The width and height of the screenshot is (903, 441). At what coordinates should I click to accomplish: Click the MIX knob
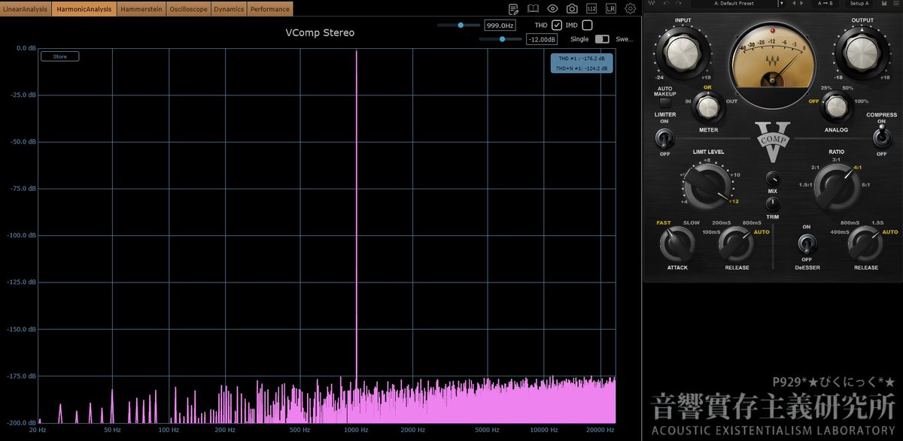click(772, 179)
